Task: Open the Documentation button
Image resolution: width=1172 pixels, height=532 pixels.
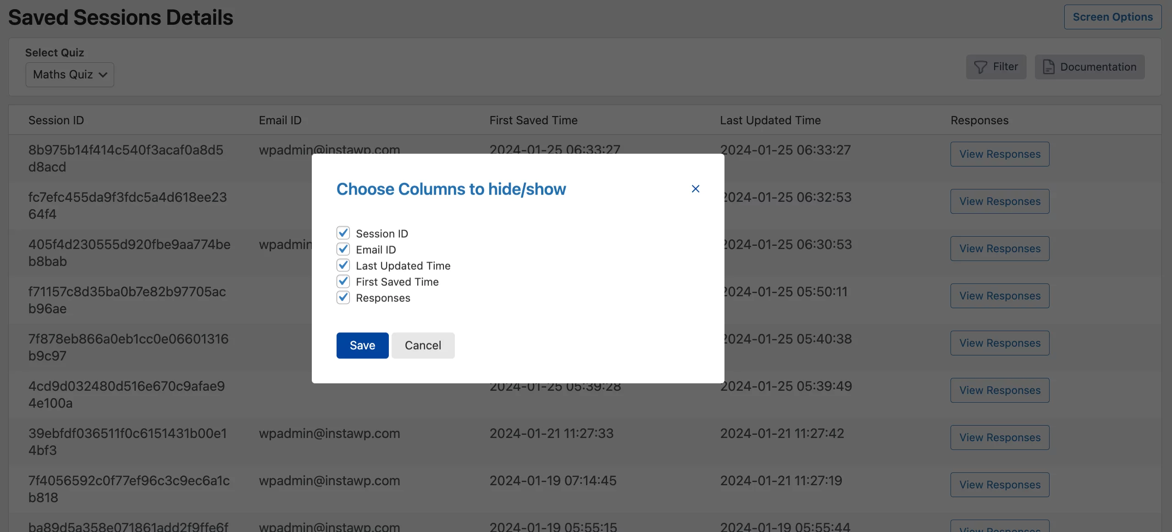Action: [x=1089, y=67]
